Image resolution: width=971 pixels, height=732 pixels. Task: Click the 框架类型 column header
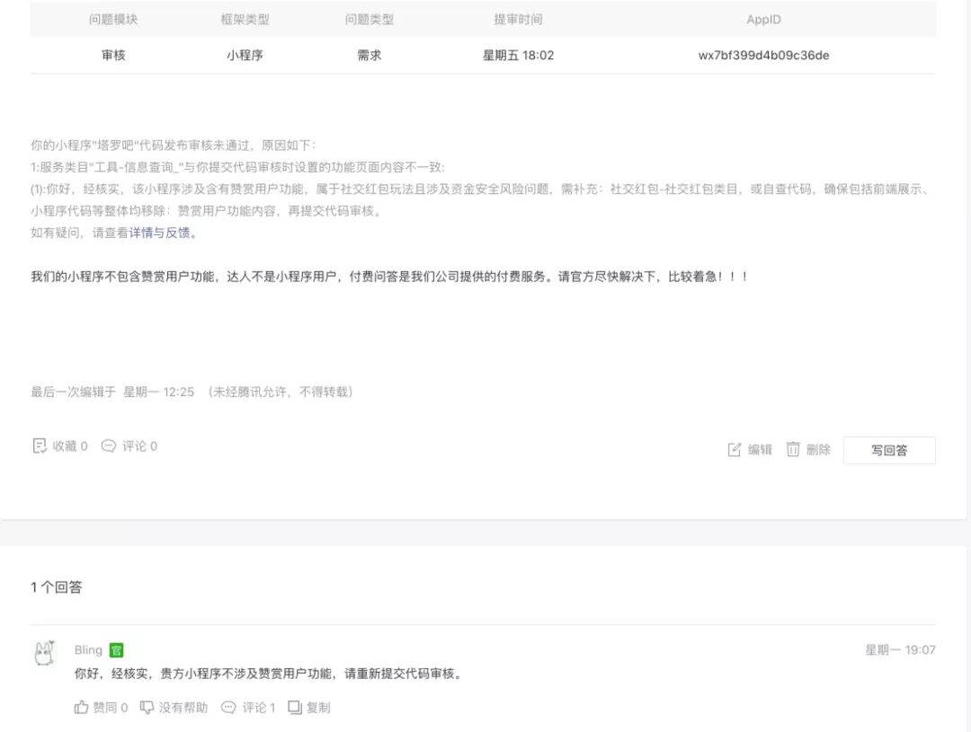(x=245, y=19)
